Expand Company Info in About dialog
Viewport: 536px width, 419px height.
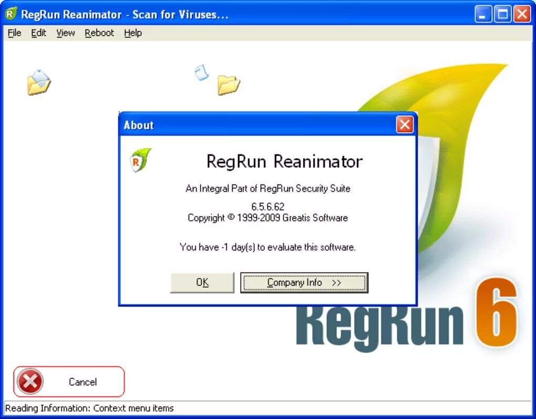(x=304, y=282)
